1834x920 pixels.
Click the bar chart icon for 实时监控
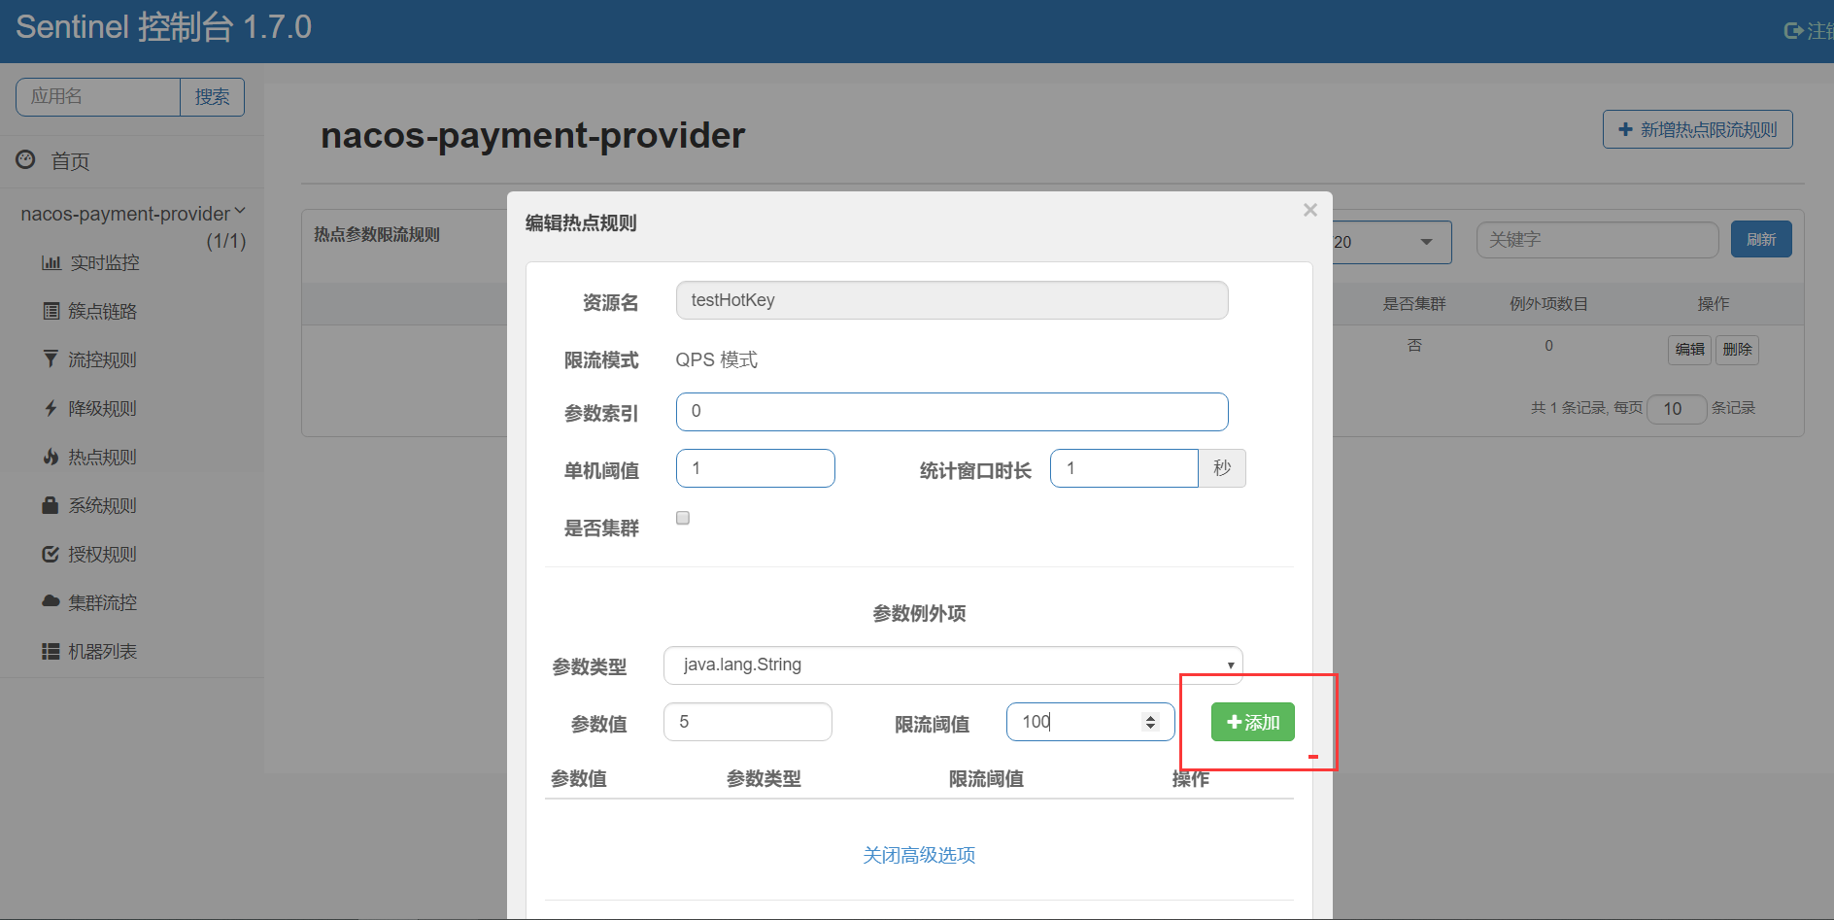51,263
